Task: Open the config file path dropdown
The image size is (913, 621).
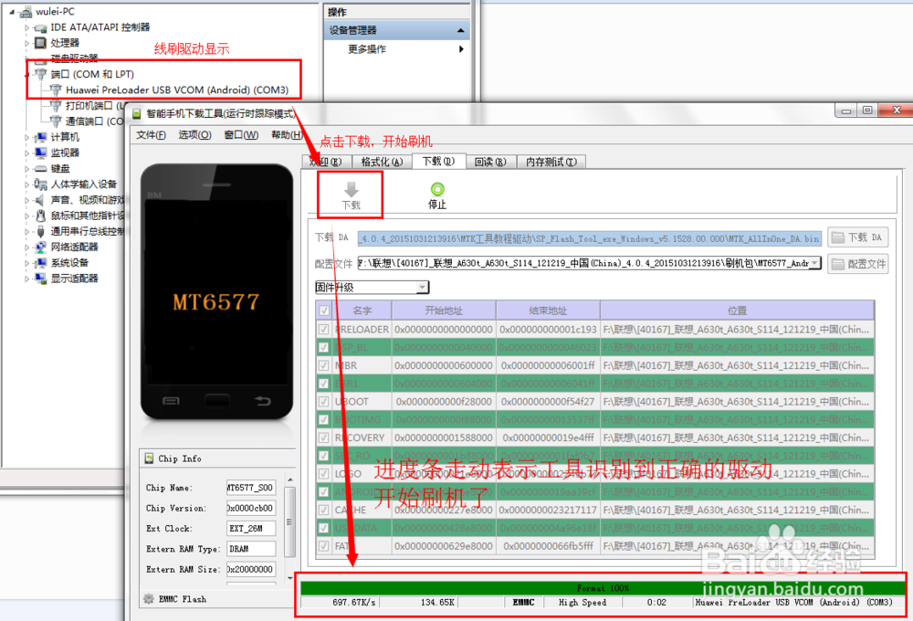Action: click(x=815, y=263)
